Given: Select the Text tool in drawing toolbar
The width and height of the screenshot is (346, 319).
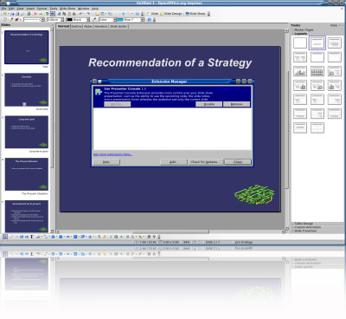Looking at the screenshot, I should [32, 237].
